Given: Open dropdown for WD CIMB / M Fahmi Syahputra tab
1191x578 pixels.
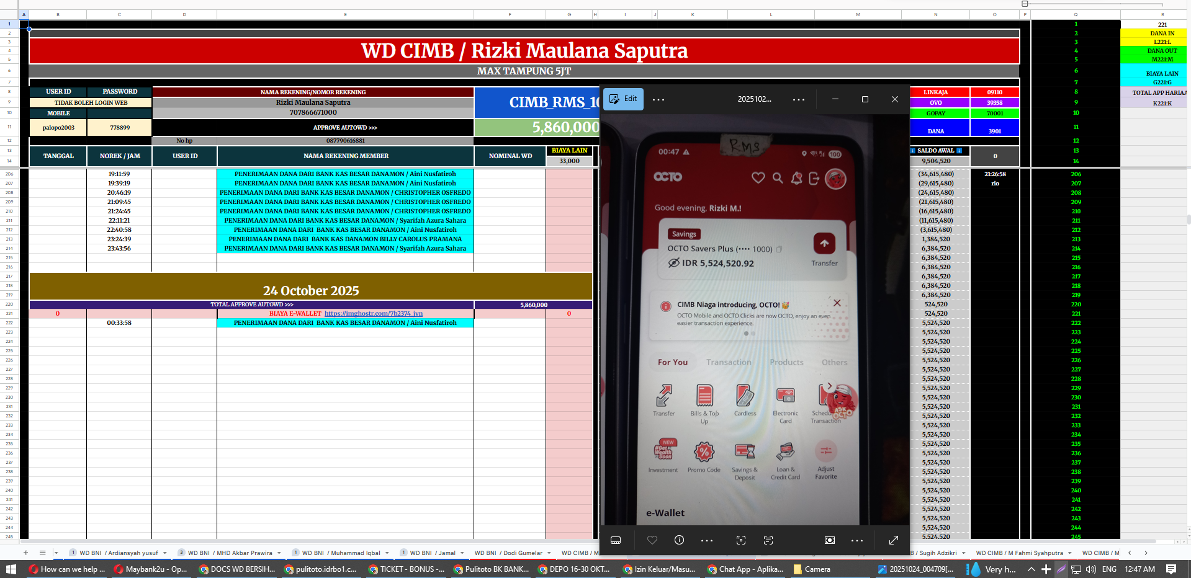Looking at the screenshot, I should (1070, 553).
